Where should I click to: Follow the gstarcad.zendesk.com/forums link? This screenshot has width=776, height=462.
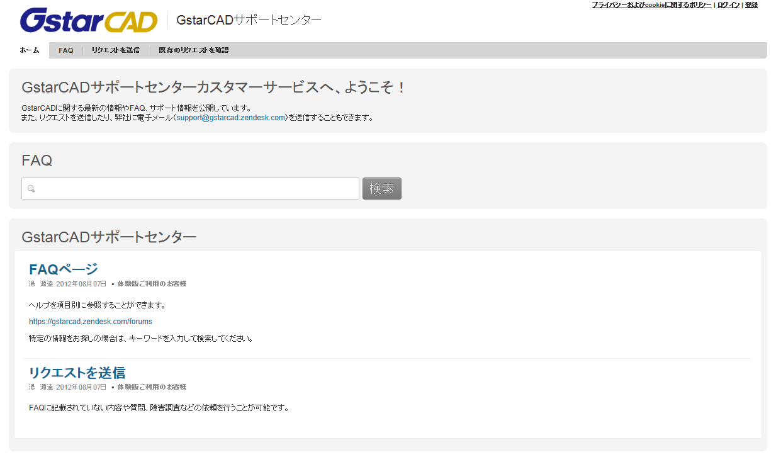[91, 322]
